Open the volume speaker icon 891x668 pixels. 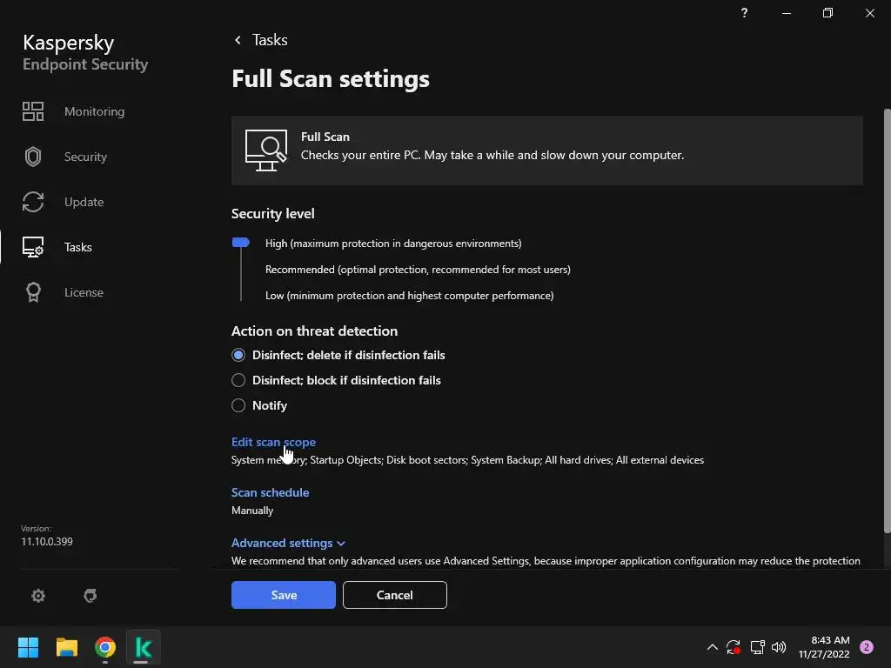point(779,647)
